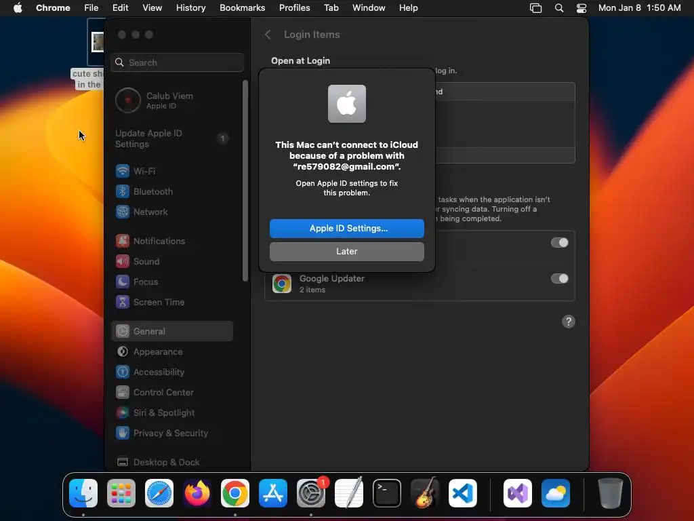Open Privacy & Security hand icon

(x=123, y=433)
